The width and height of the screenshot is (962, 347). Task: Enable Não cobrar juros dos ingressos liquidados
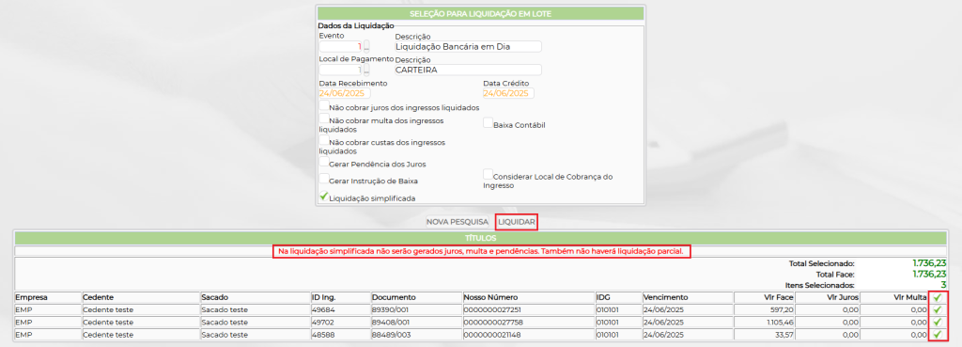[324, 105]
